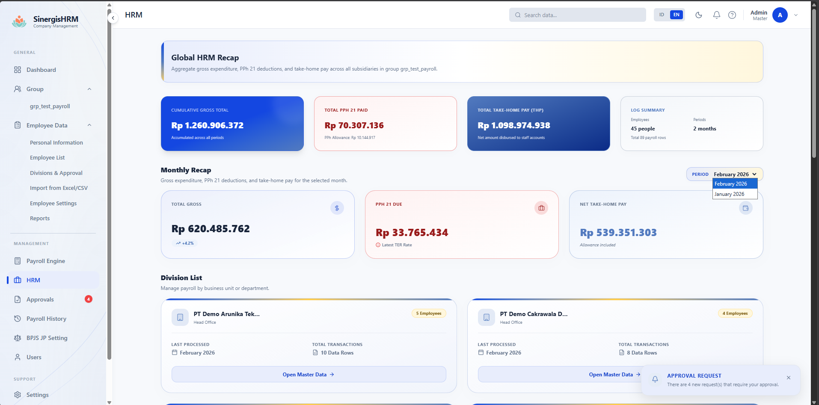Click the Total Gross dollar icon

click(x=337, y=208)
